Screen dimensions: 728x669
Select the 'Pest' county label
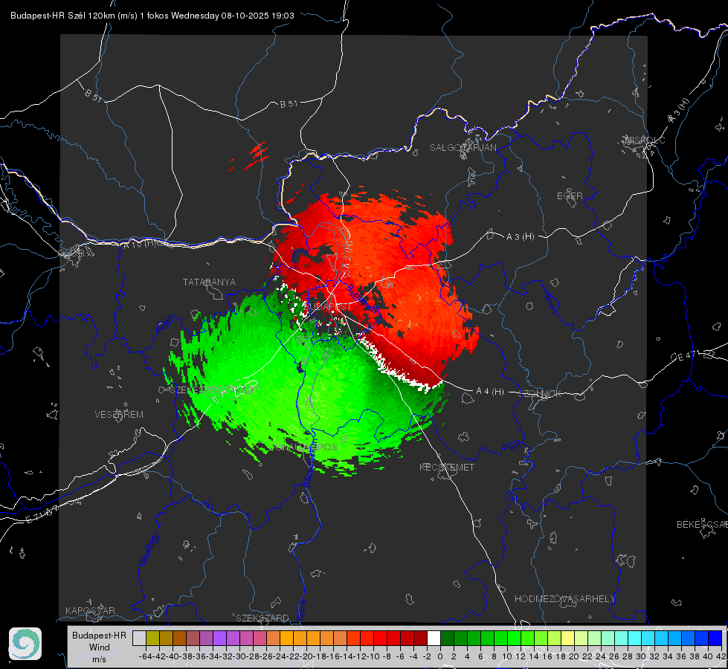tap(512, 447)
